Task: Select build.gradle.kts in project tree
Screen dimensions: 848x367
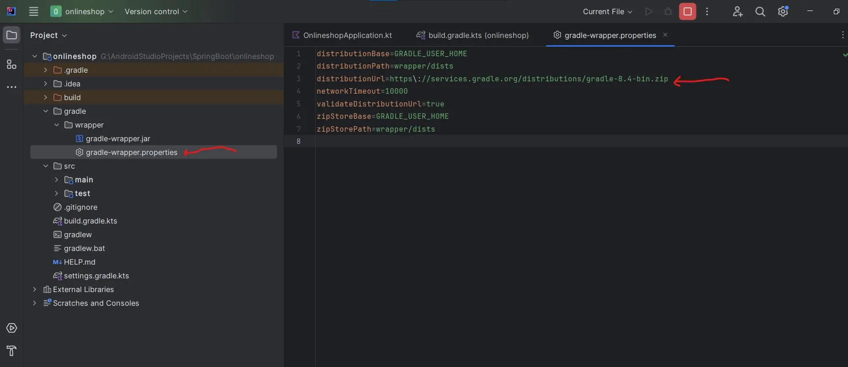Action: pyautogui.click(x=90, y=221)
